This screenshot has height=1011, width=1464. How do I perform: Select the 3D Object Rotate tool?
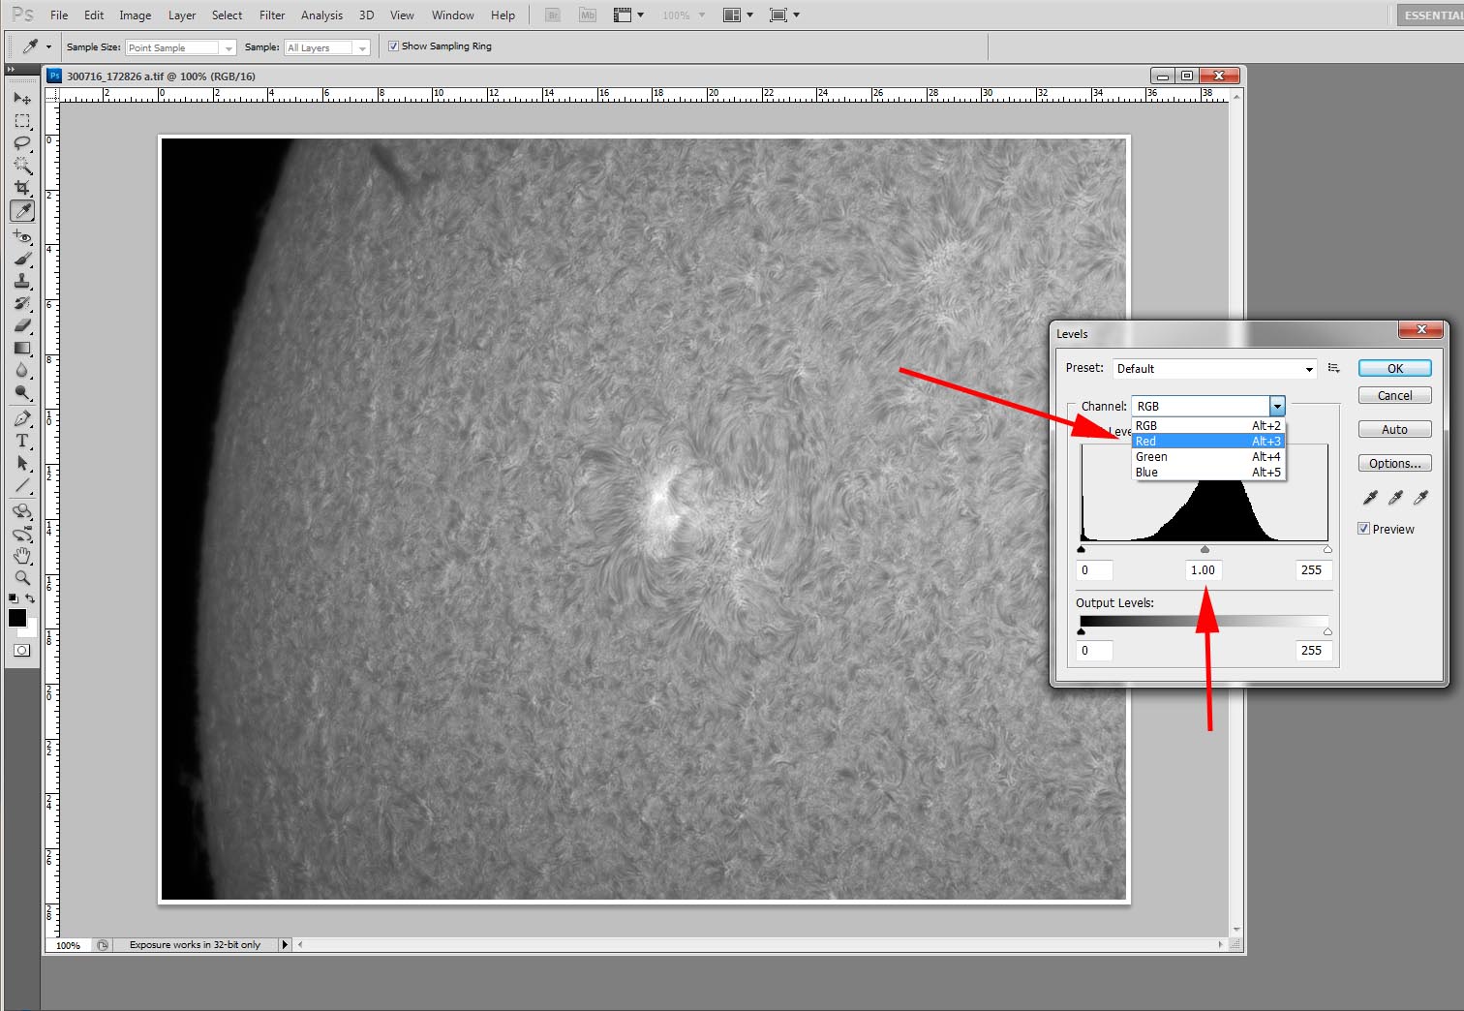point(22,511)
